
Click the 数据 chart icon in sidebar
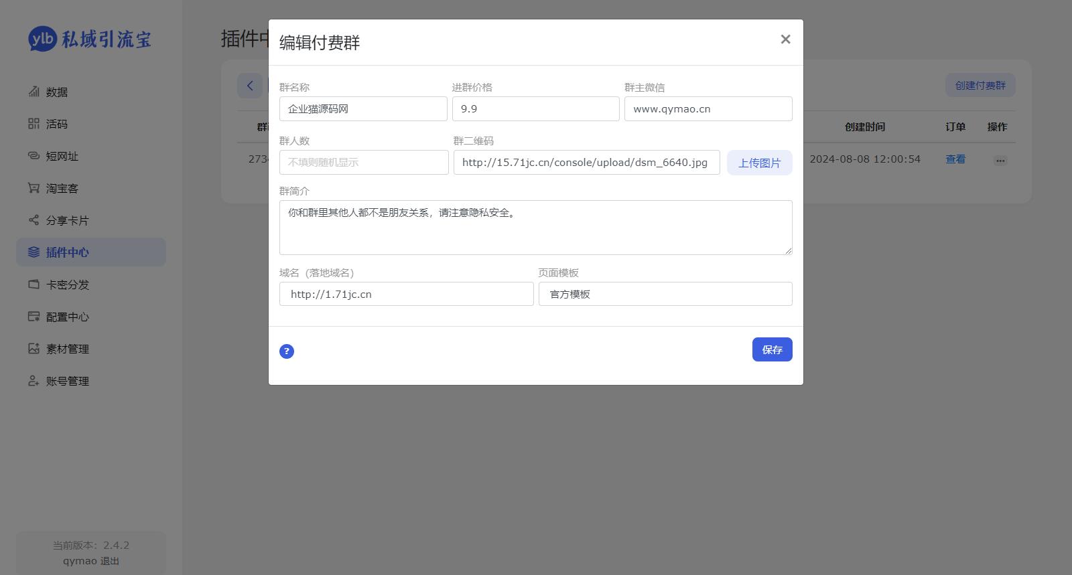click(x=33, y=92)
